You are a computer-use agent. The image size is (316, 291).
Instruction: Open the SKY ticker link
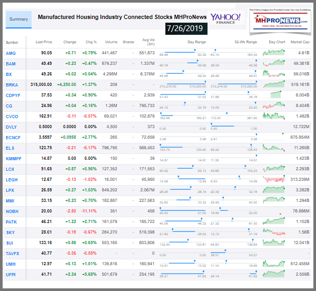11,232
